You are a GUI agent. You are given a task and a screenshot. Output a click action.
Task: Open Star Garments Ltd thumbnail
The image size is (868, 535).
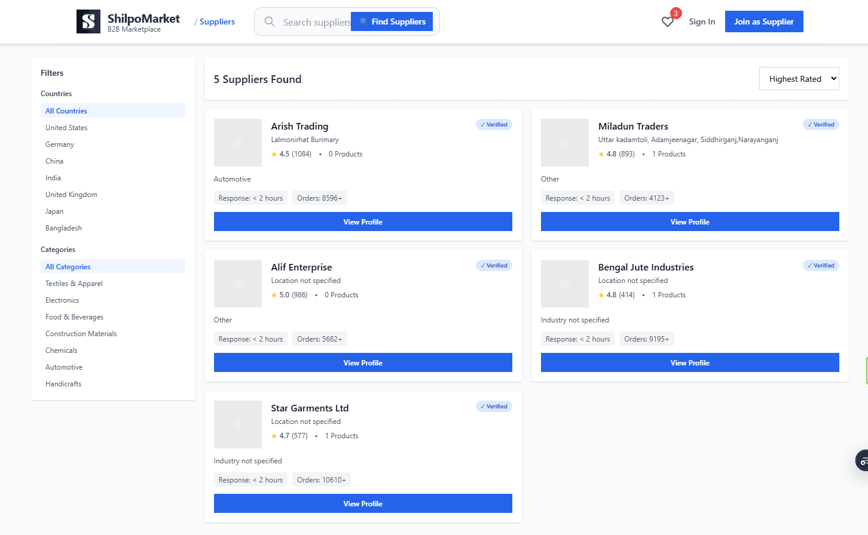pyautogui.click(x=238, y=425)
